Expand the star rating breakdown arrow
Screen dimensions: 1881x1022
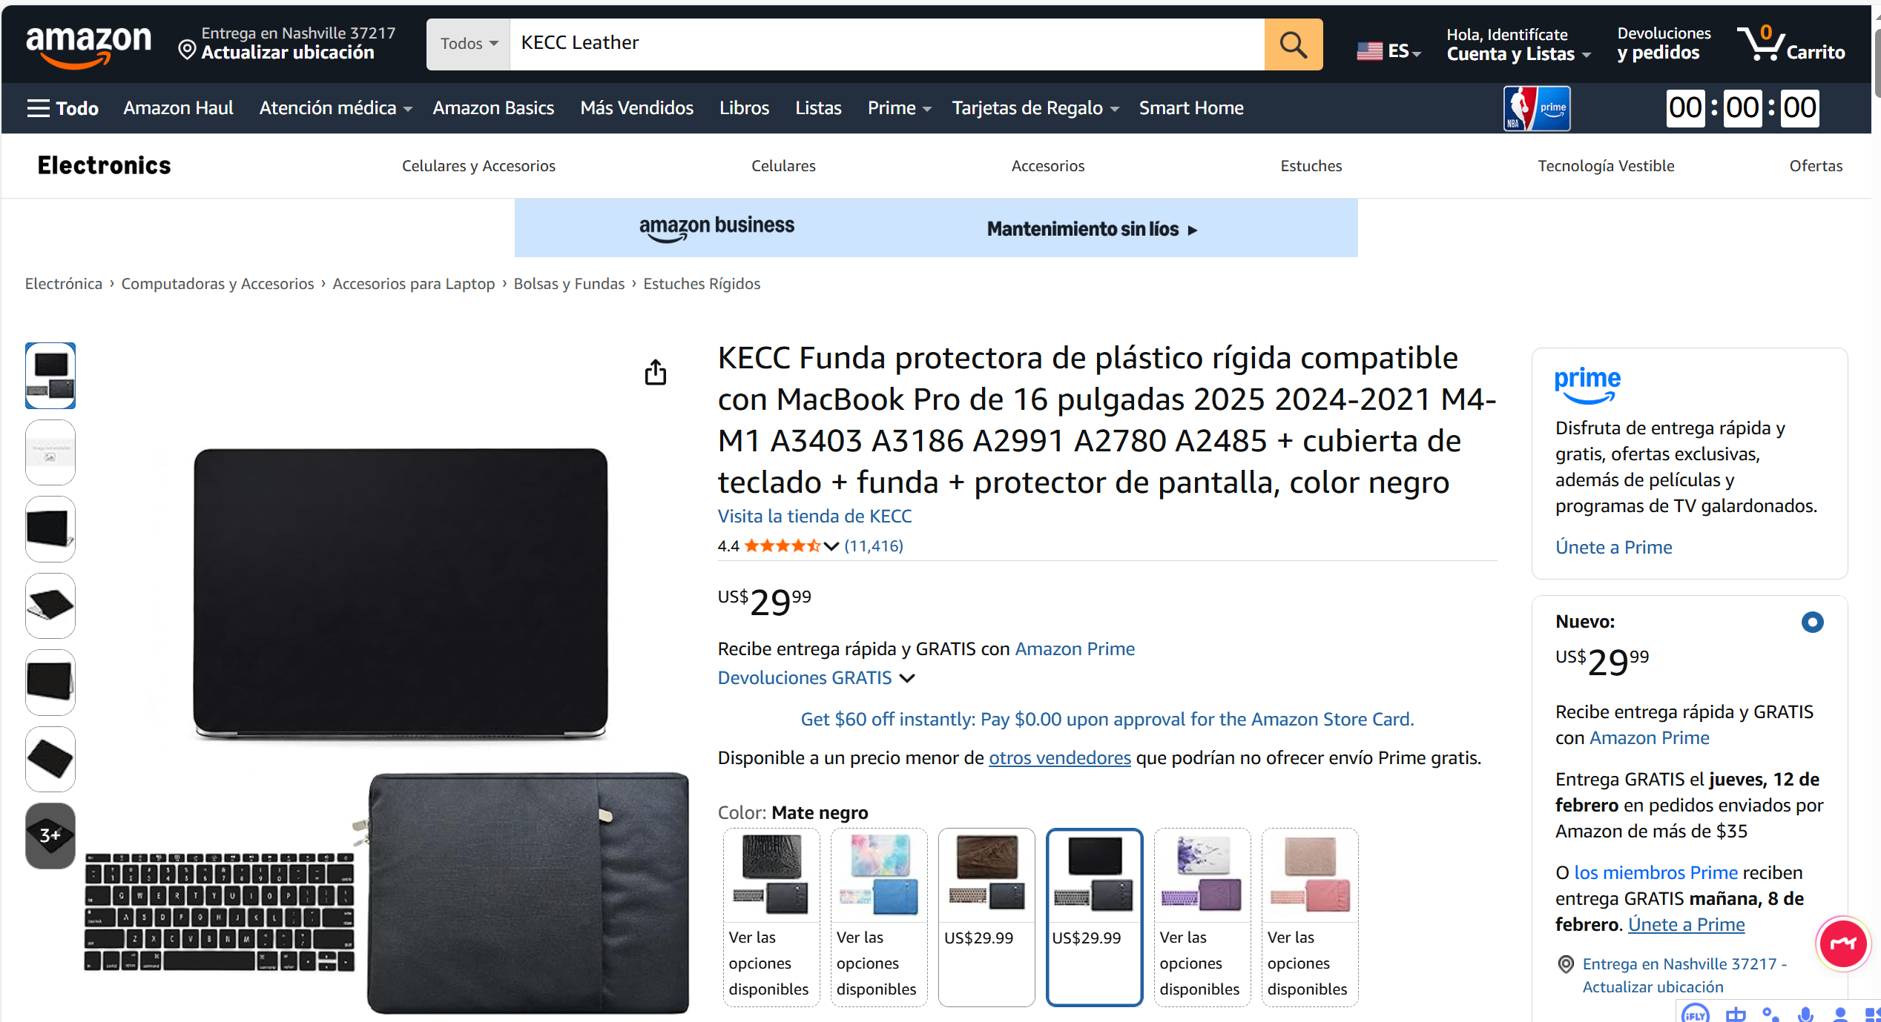pyautogui.click(x=831, y=546)
